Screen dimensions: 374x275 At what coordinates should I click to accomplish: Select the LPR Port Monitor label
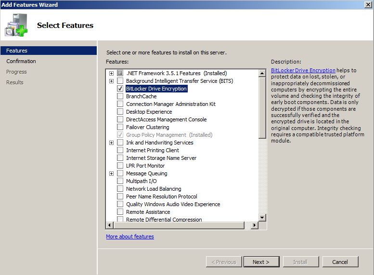pos(145,166)
